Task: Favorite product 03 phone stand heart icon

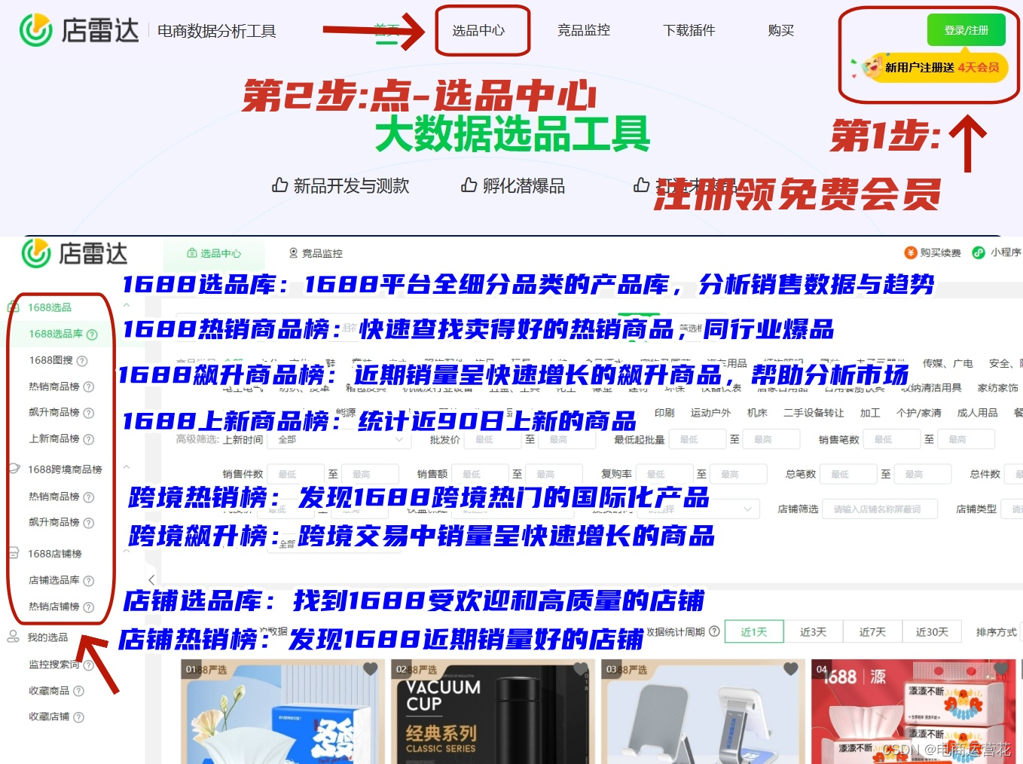Action: pyautogui.click(x=790, y=668)
